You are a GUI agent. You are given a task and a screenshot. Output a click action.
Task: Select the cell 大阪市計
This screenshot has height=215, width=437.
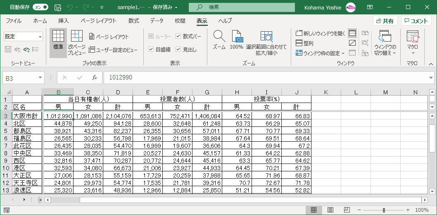coord(27,116)
